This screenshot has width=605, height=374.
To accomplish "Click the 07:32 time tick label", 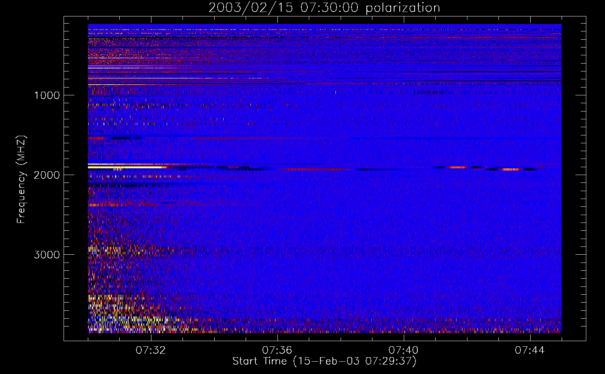I will click(151, 350).
